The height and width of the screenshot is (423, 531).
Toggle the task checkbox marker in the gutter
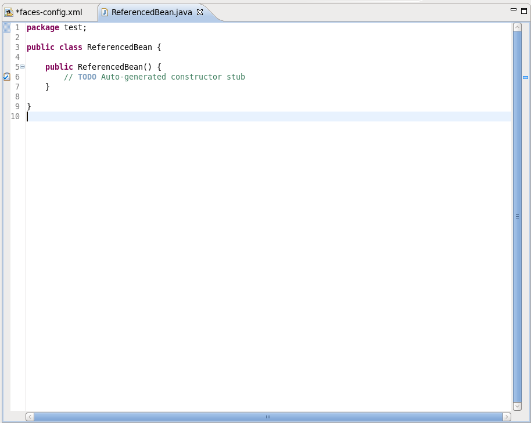(x=6, y=76)
